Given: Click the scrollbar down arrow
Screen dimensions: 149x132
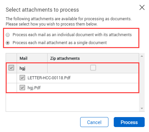Looking at the screenshot, I should click(x=142, y=108).
